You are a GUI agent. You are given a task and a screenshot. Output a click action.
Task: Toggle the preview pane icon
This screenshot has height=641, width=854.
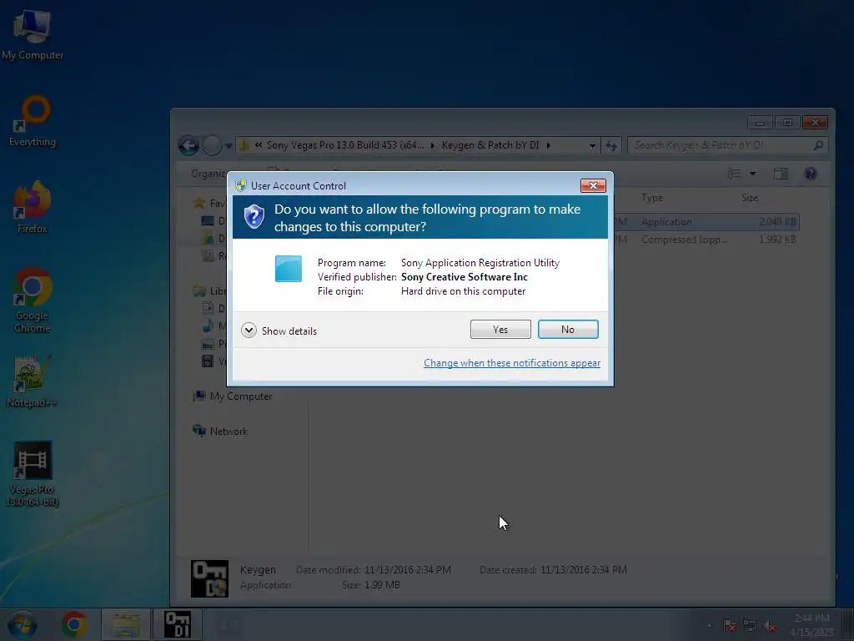pyautogui.click(x=781, y=174)
